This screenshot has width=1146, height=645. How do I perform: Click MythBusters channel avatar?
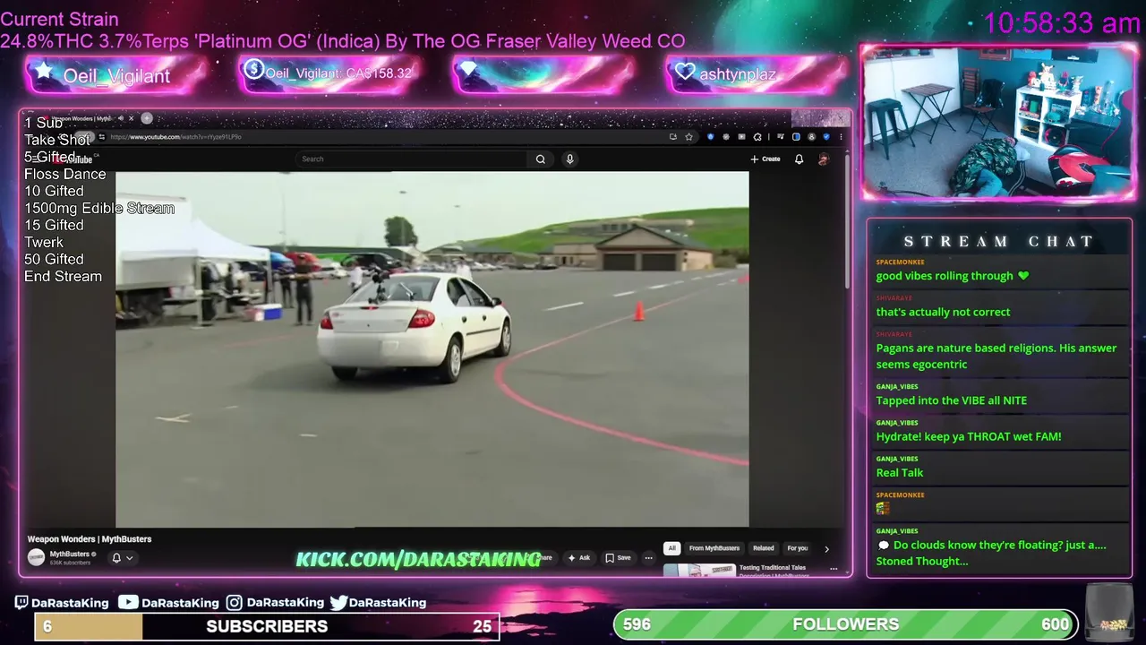coord(36,557)
